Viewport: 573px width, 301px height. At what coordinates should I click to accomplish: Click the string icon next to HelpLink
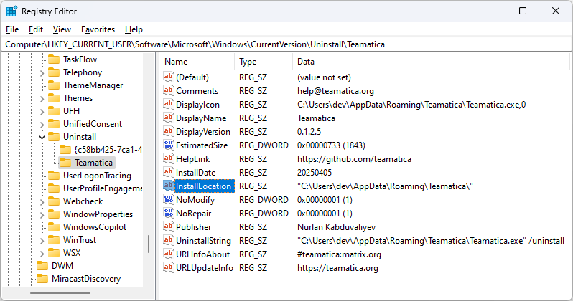tap(169, 158)
